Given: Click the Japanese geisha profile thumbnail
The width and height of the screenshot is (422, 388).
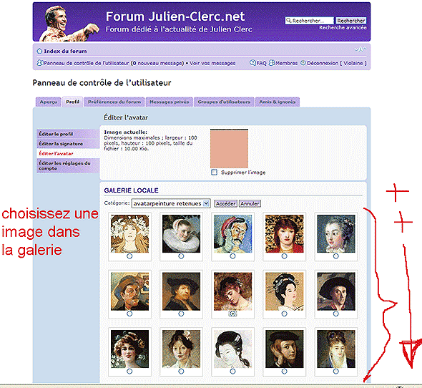Looking at the screenshot, I should tap(284, 291).
